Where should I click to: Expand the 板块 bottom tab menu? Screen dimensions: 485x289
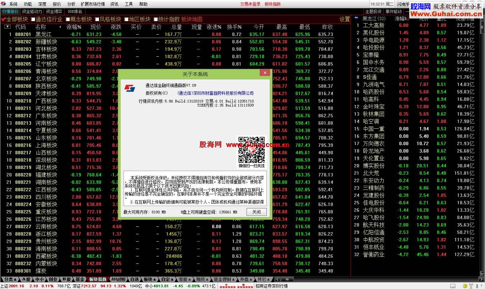coord(150,279)
